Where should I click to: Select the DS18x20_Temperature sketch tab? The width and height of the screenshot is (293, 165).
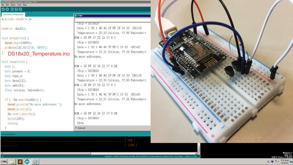pos(13,14)
